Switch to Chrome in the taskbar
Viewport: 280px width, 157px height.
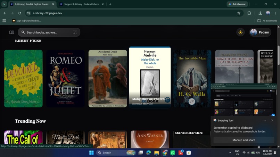pyautogui.click(x=164, y=153)
